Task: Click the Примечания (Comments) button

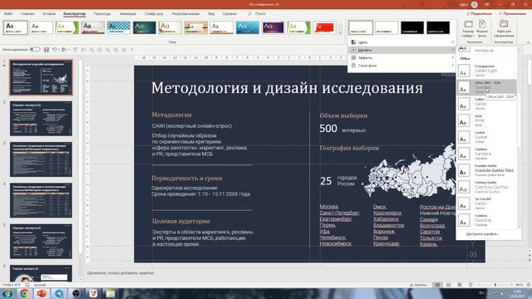Action: coord(512,13)
